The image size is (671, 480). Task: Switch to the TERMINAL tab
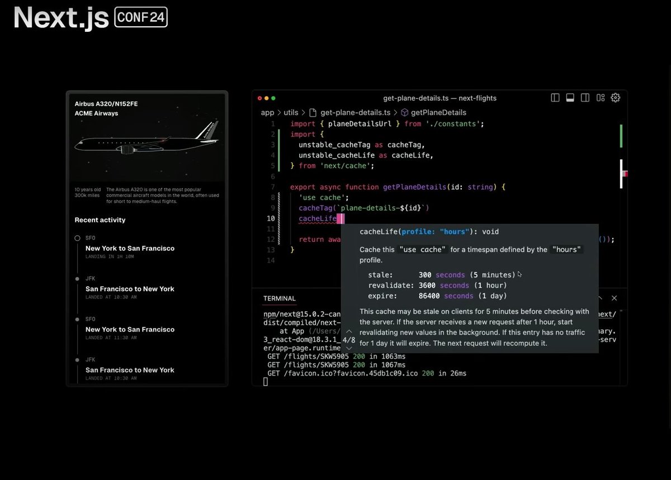pos(279,298)
